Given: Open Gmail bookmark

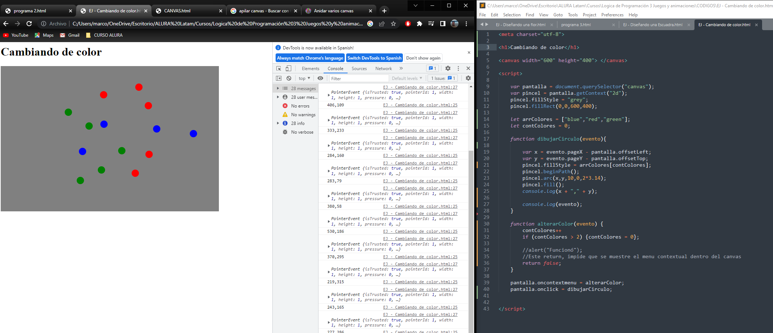Looking at the screenshot, I should click(69, 35).
